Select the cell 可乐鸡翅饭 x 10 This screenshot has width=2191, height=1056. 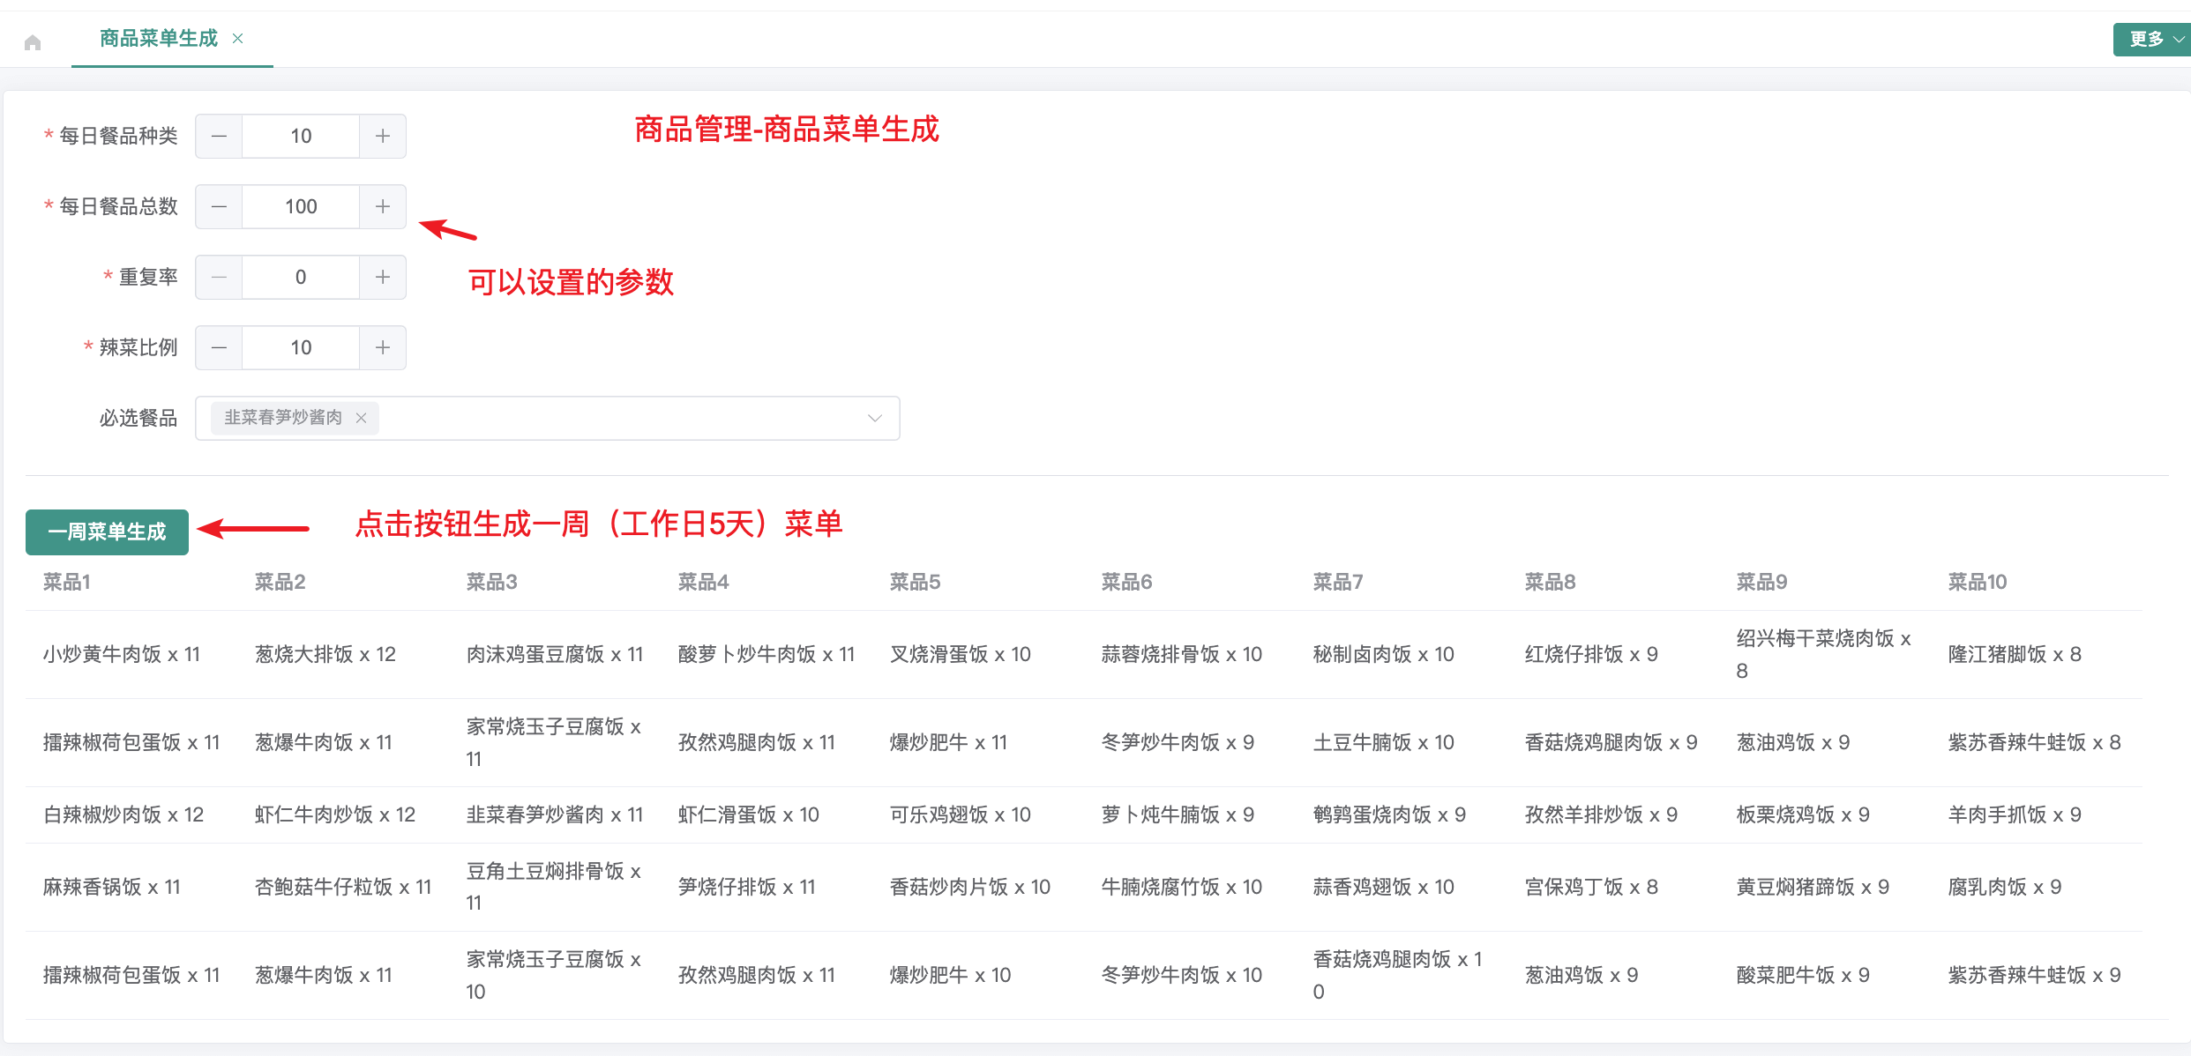(x=961, y=814)
